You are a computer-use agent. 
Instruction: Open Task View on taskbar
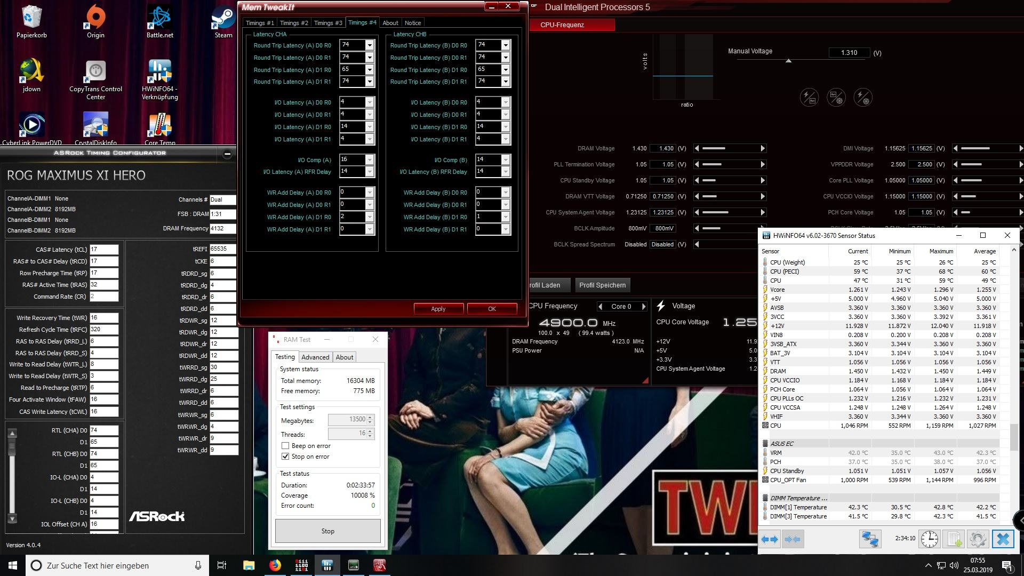[222, 565]
